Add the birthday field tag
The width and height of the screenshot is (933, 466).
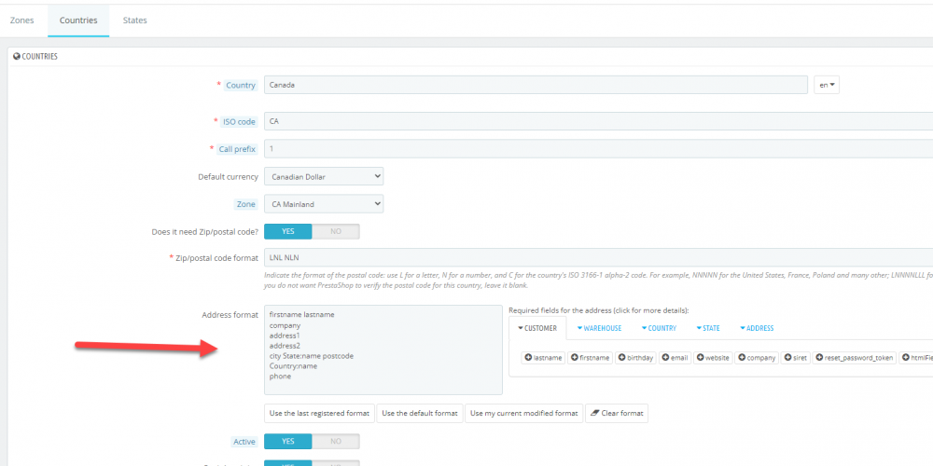pos(636,358)
